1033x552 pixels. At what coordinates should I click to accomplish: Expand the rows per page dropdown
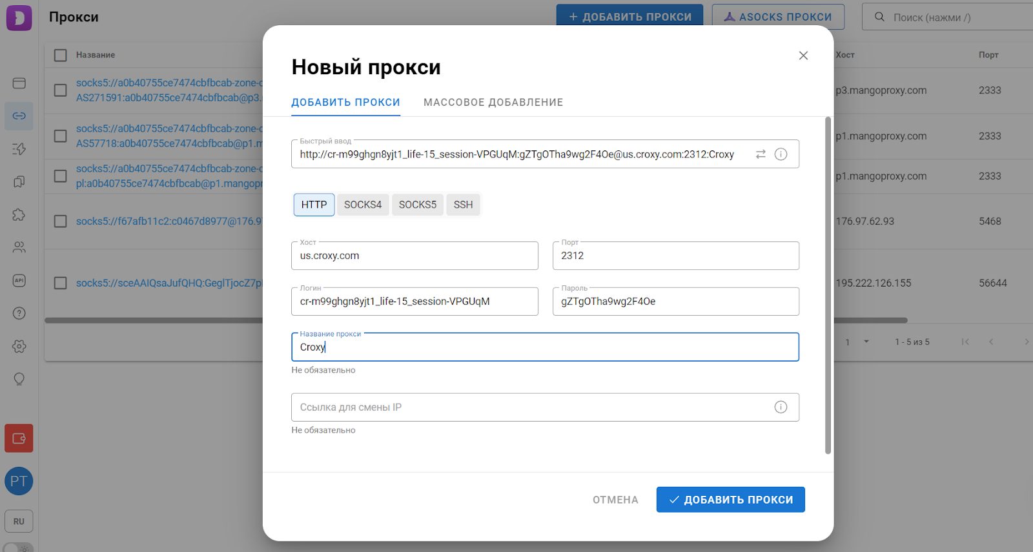coord(866,342)
